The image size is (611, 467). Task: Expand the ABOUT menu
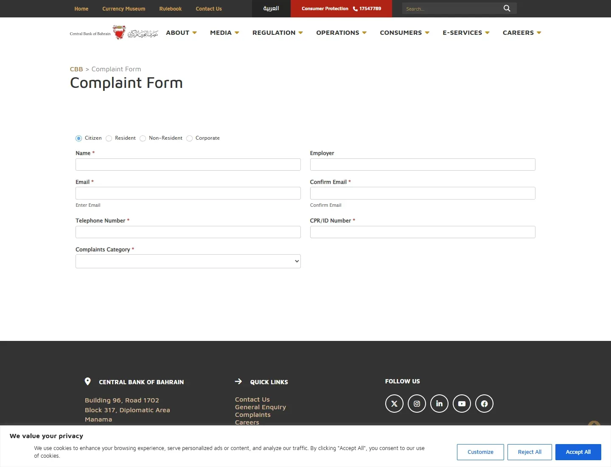(181, 33)
